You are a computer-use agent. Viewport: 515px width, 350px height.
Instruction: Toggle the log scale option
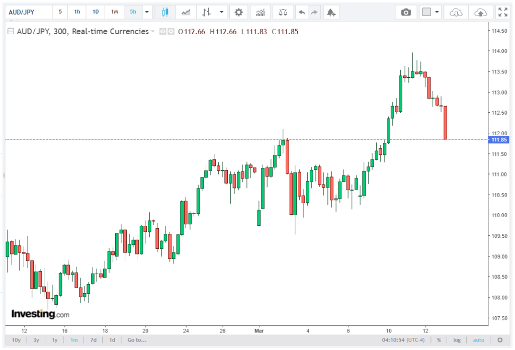(x=457, y=340)
